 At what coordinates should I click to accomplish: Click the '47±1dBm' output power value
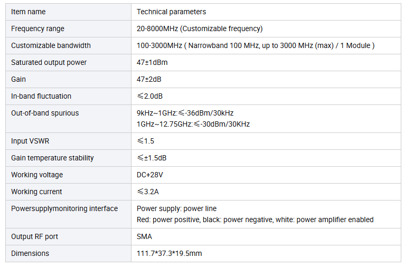(152, 62)
